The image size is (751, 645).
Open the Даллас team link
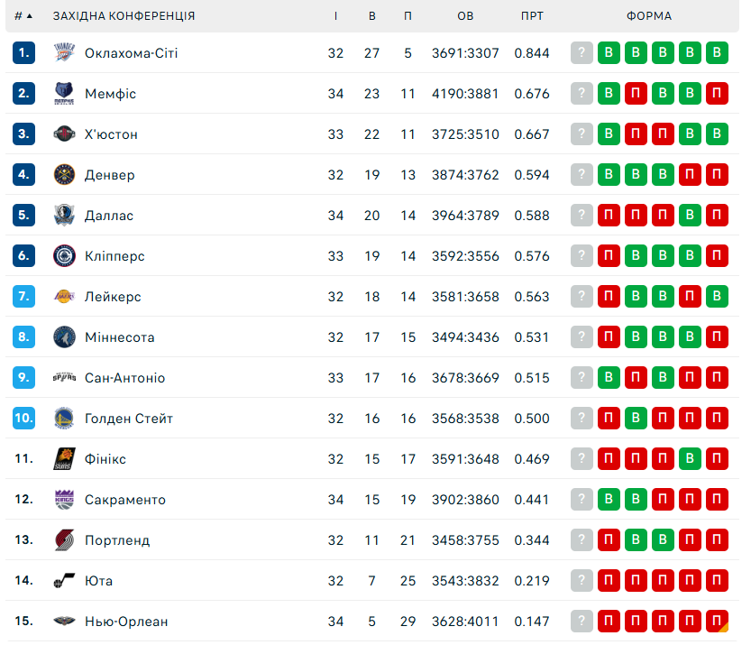(x=109, y=216)
